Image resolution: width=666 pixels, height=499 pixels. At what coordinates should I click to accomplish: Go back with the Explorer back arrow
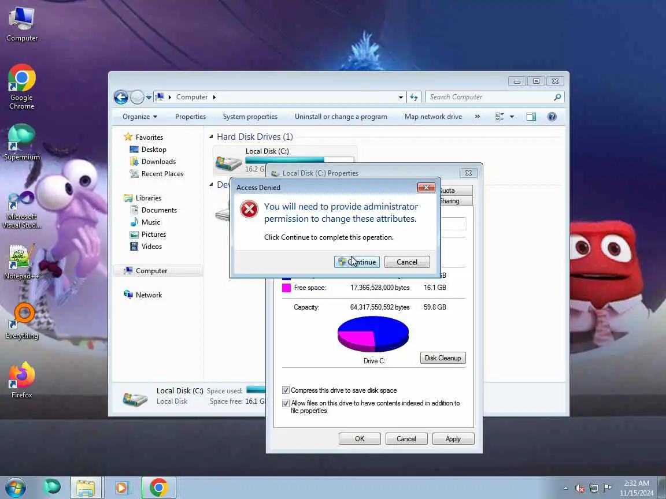(x=121, y=97)
